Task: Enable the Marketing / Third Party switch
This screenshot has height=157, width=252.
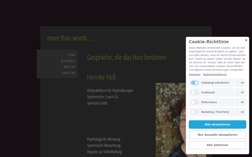Action: pyautogui.click(x=194, y=112)
